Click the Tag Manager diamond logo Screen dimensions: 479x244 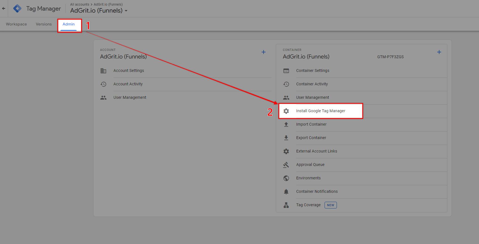click(17, 8)
